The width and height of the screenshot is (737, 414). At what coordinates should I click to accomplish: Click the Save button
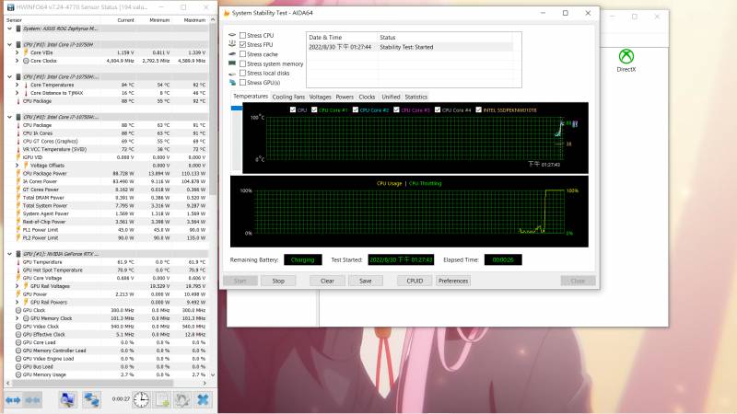click(x=366, y=281)
